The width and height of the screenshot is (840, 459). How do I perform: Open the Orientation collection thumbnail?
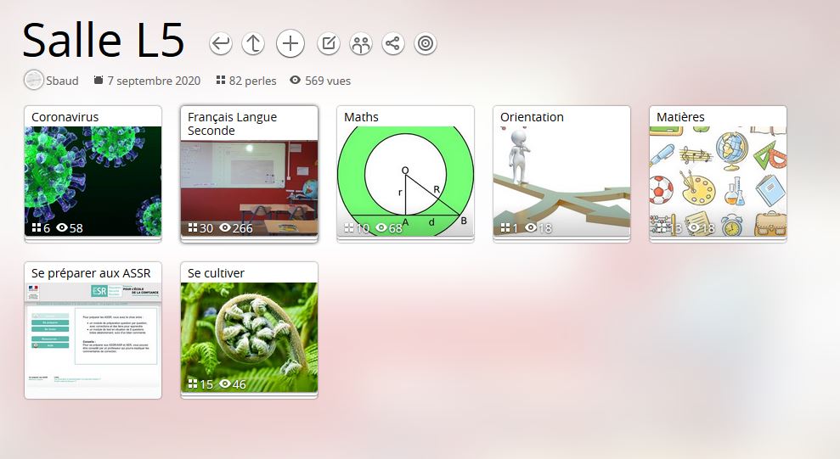click(562, 182)
